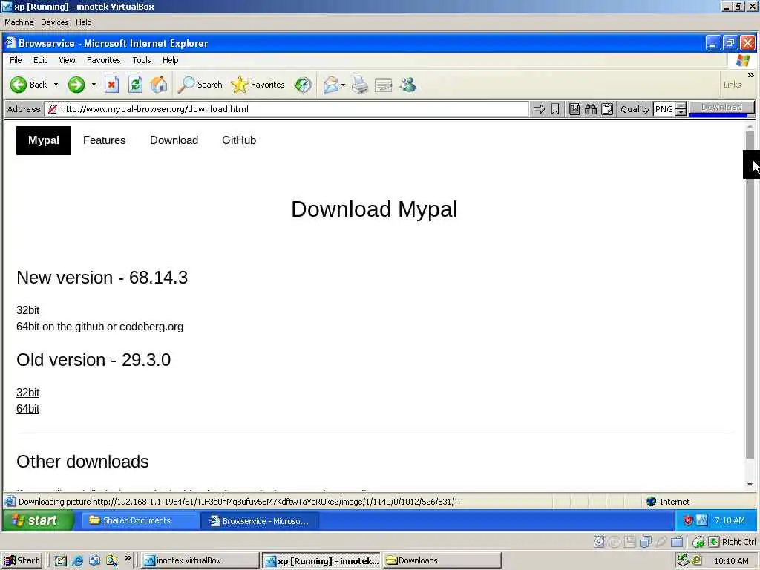Click the green Forward arrow button

click(x=76, y=85)
